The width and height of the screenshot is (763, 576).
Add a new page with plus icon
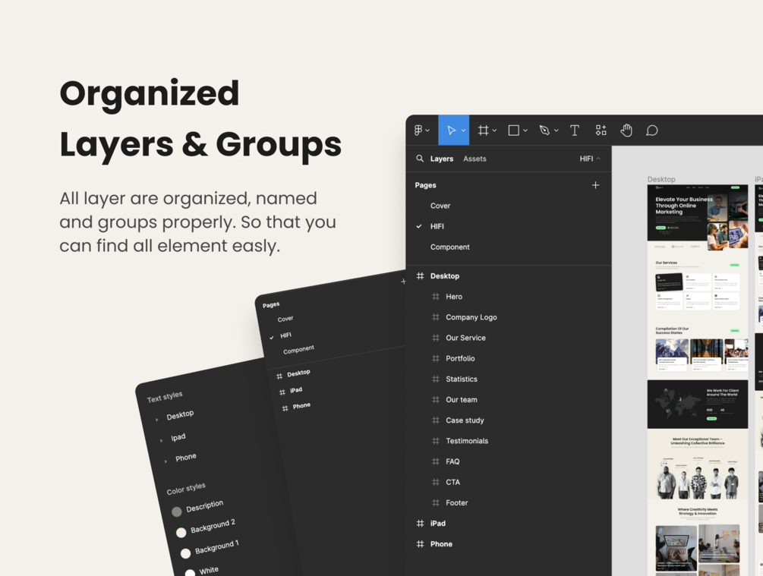(x=595, y=185)
